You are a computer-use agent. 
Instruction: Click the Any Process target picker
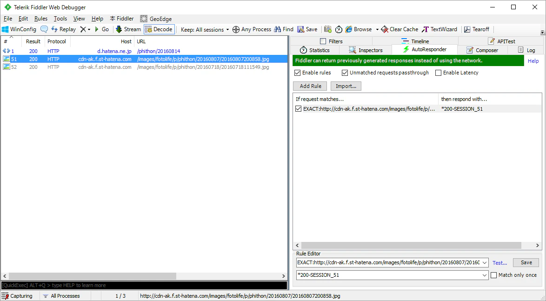[252, 29]
